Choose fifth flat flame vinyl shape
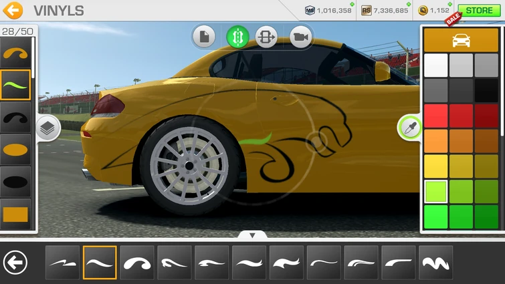 (x=212, y=263)
